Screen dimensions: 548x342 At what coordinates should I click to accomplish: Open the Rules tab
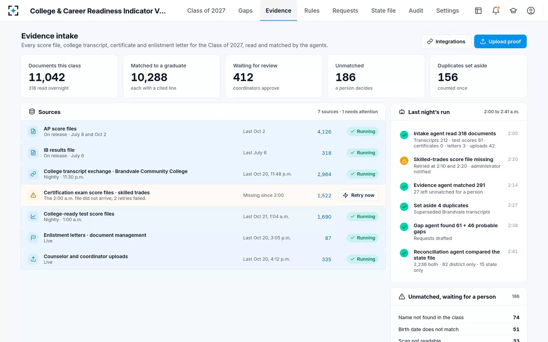[x=312, y=11]
